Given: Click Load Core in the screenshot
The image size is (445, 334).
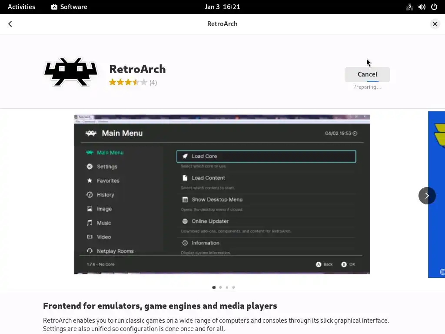Looking at the screenshot, I should (x=266, y=156).
